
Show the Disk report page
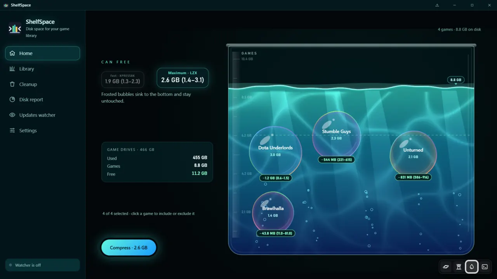tap(42, 100)
